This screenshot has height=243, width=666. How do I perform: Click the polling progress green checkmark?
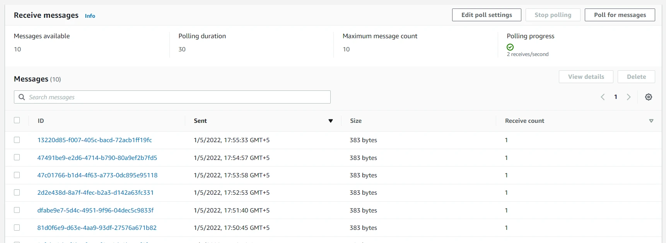pos(510,47)
